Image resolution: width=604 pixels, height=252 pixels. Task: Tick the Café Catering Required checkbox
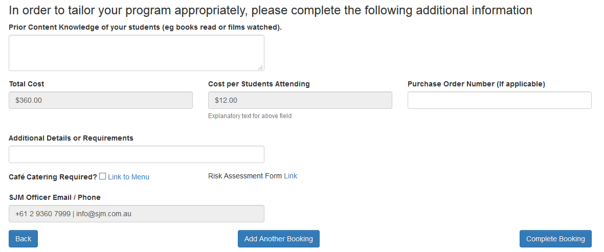[103, 176]
